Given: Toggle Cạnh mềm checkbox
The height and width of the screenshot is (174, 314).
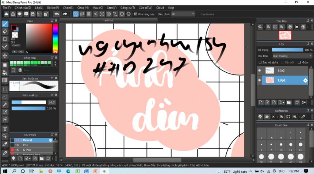Looking at the screenshot, I should (x=199, y=14).
